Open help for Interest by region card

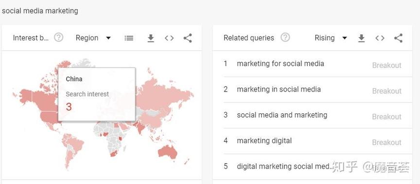click(x=59, y=38)
